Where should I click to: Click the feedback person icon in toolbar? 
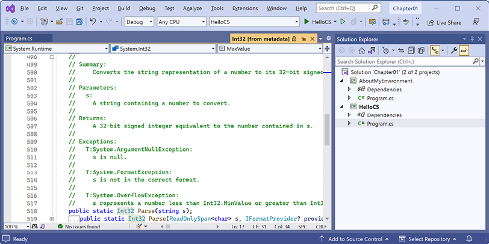[476, 22]
